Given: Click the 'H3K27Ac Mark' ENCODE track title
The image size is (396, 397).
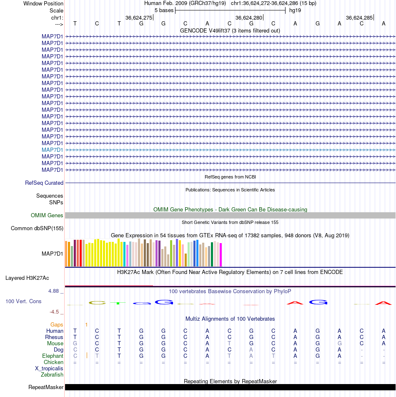Looking at the screenshot, I should (230, 272).
